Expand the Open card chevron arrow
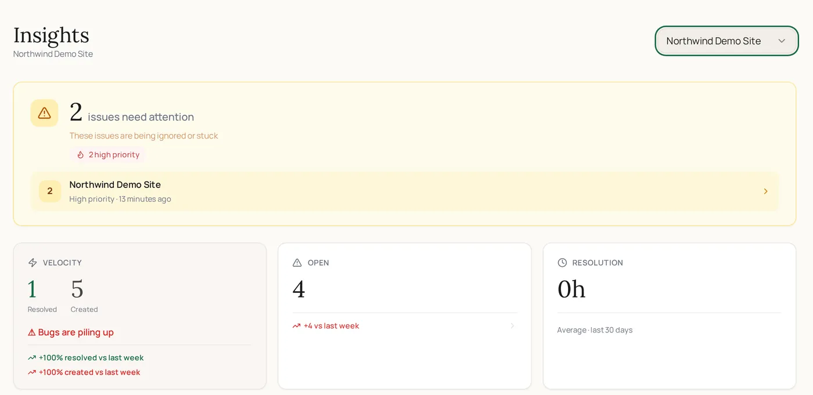The height and width of the screenshot is (395, 813). pyautogui.click(x=512, y=326)
